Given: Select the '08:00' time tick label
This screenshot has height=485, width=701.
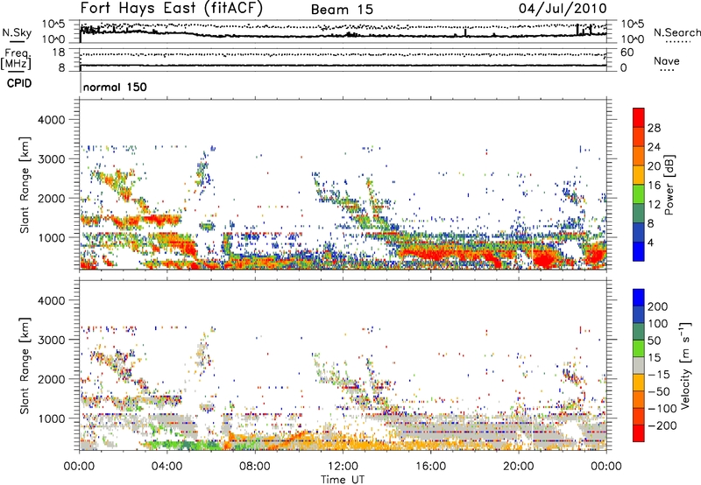Looking at the screenshot, I should (x=255, y=467).
